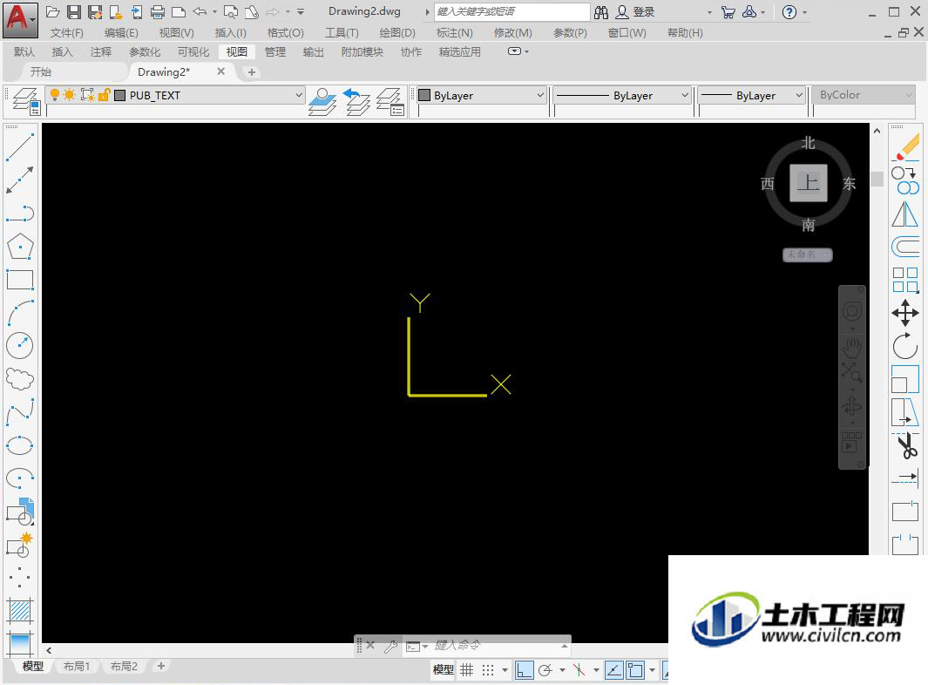
Task: Expand the AutoCAD application menu
Action: [20, 19]
